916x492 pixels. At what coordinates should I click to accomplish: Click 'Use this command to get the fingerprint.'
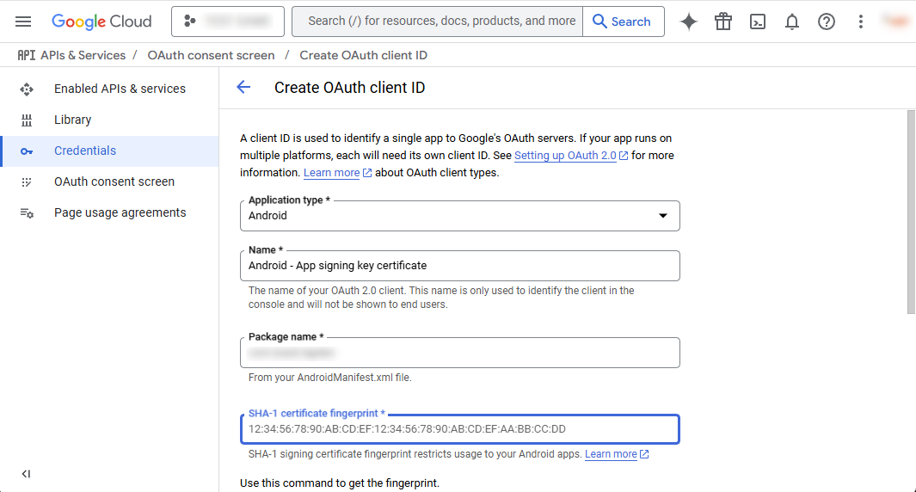pyautogui.click(x=340, y=483)
